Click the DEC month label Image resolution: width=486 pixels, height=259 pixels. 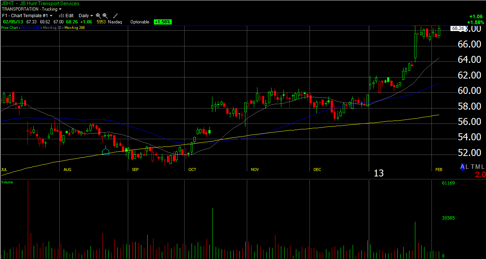pyautogui.click(x=317, y=170)
